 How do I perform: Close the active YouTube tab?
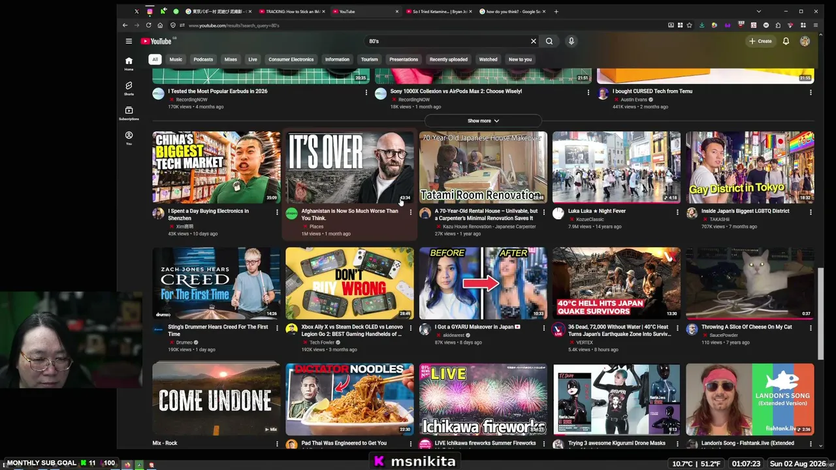[x=396, y=11]
